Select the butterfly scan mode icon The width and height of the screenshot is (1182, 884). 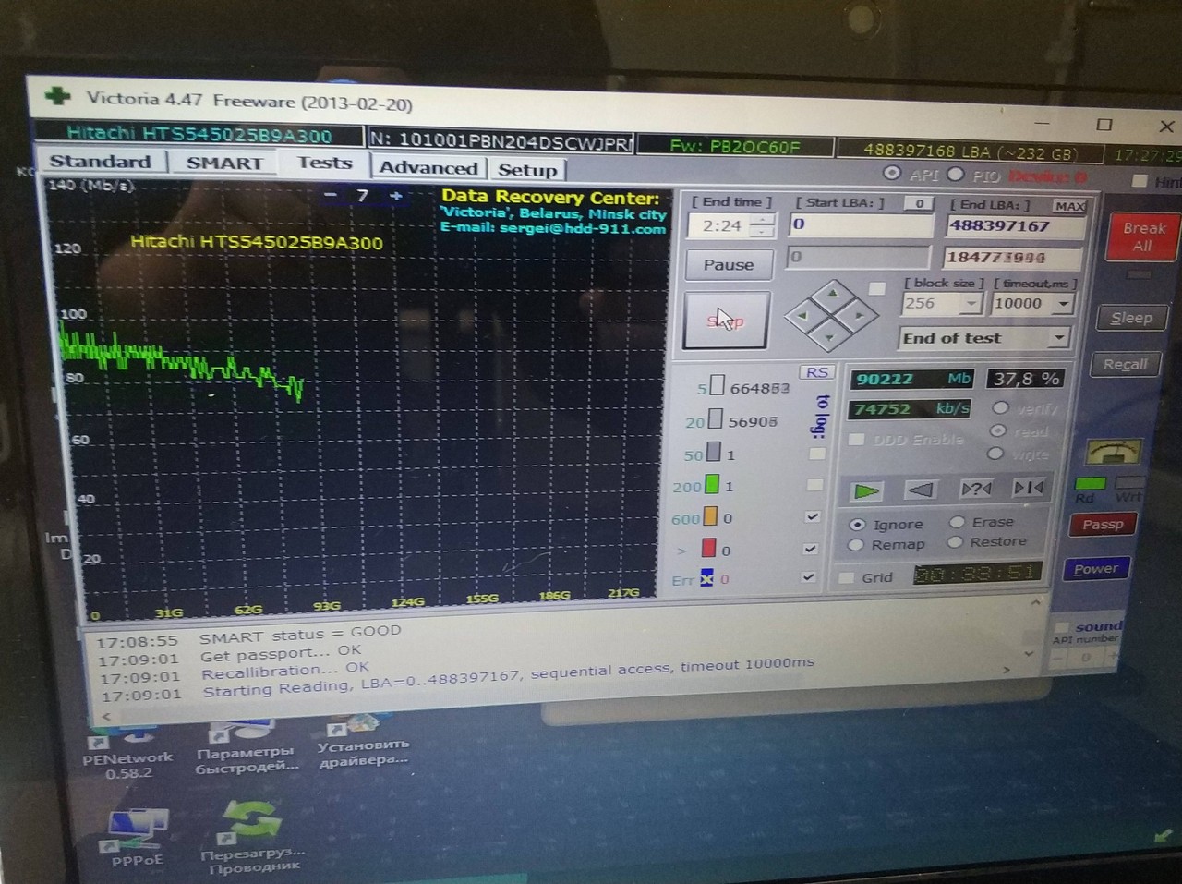[x=1029, y=488]
